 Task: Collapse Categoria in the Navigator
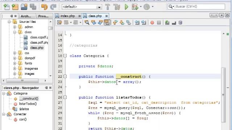[x=4, y=94]
